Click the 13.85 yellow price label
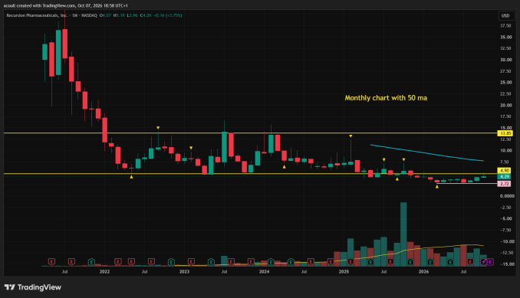This screenshot has width=520, height=298. pyautogui.click(x=505, y=133)
